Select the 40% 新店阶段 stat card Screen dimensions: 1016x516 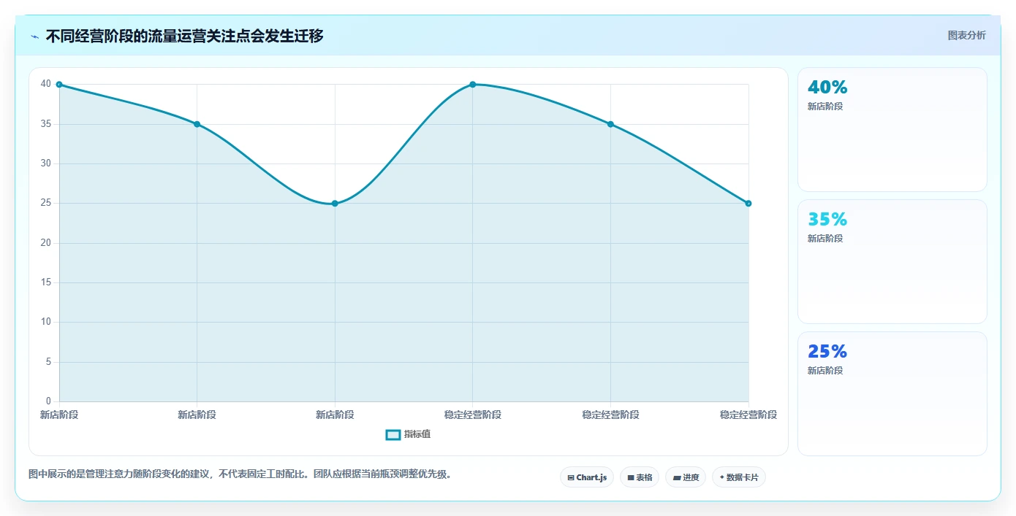click(892, 129)
